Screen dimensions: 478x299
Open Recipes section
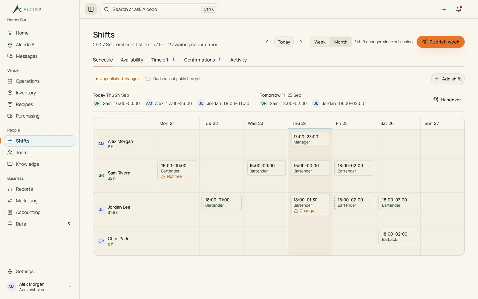coord(40,104)
